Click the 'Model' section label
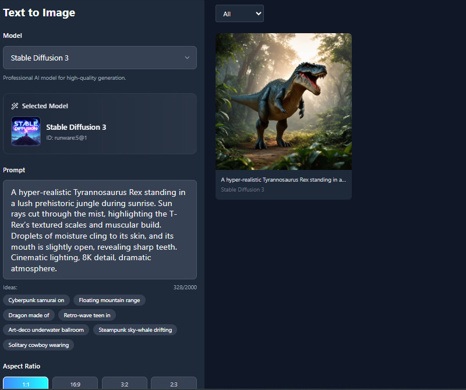466x390 pixels. [x=12, y=36]
